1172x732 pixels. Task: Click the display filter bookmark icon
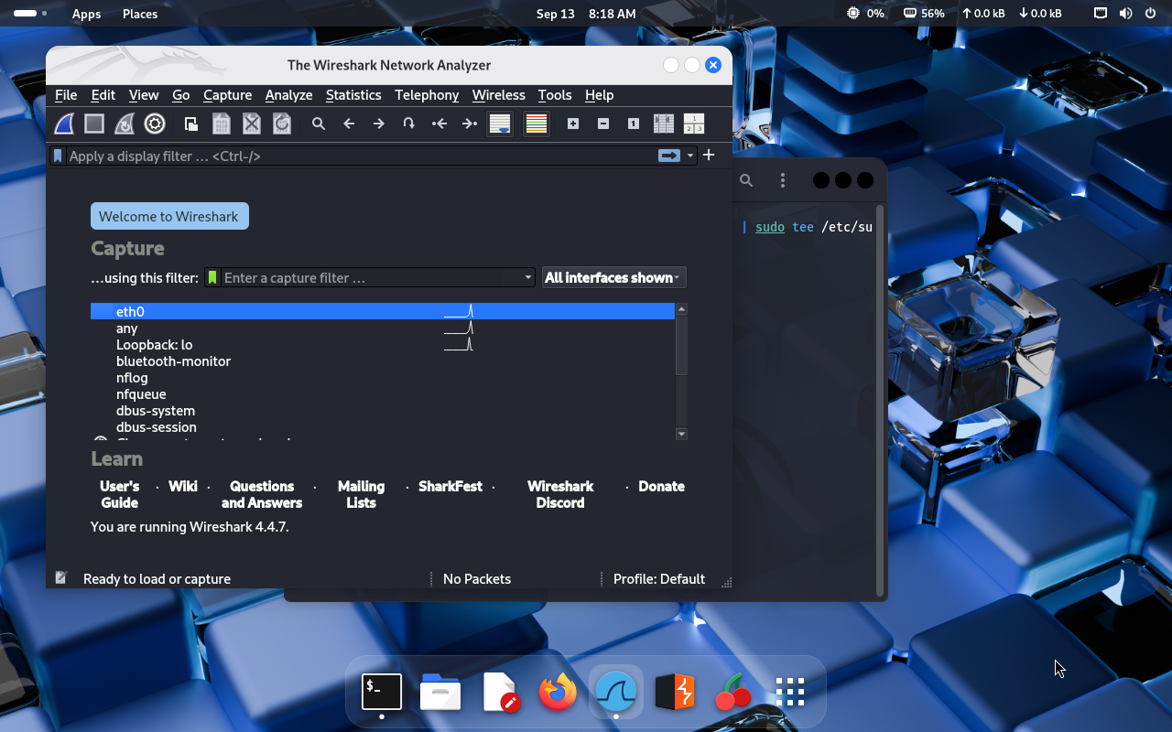(x=58, y=156)
